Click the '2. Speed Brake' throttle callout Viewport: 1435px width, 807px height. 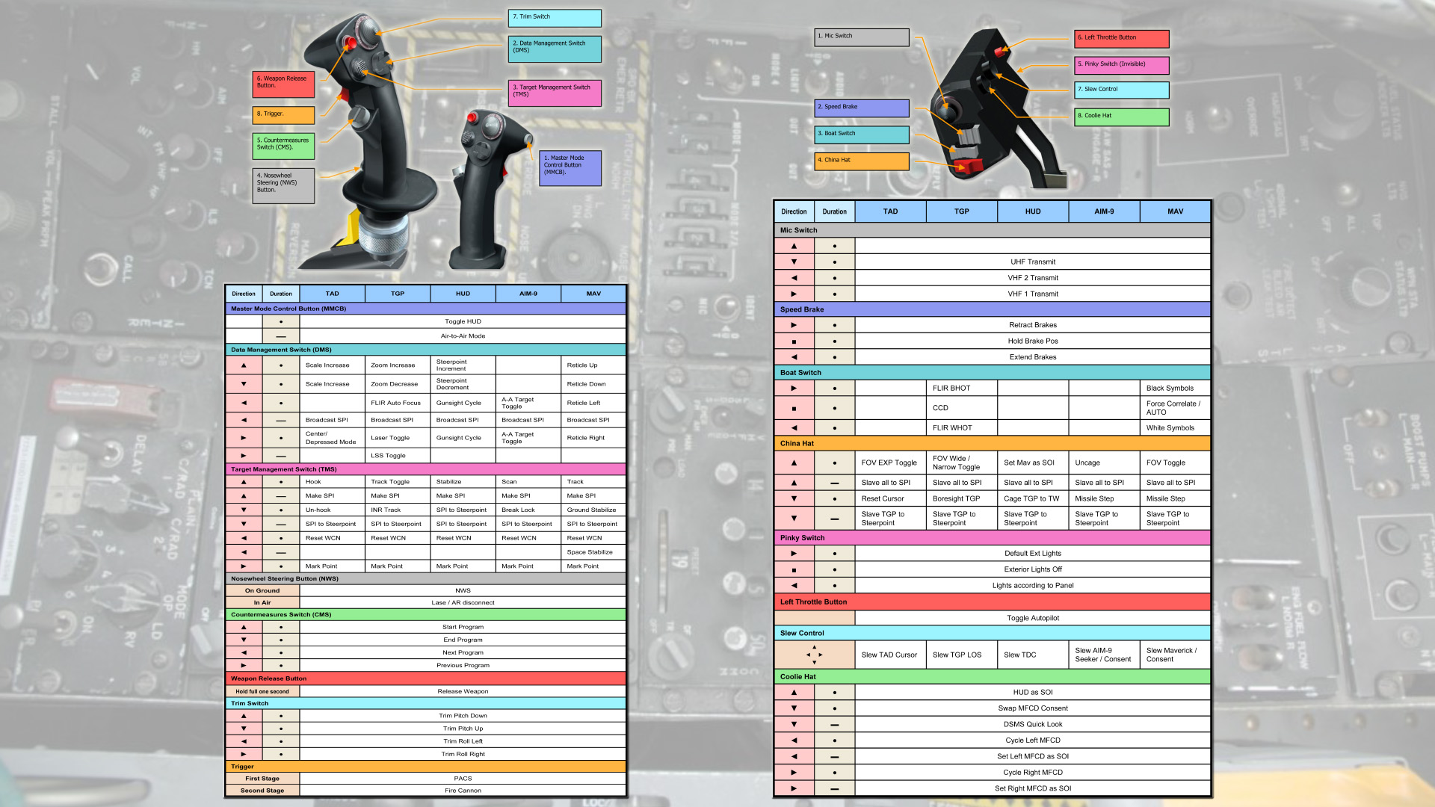tap(862, 108)
